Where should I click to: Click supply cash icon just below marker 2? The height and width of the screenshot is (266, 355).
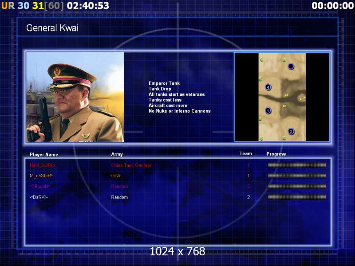click(x=284, y=138)
